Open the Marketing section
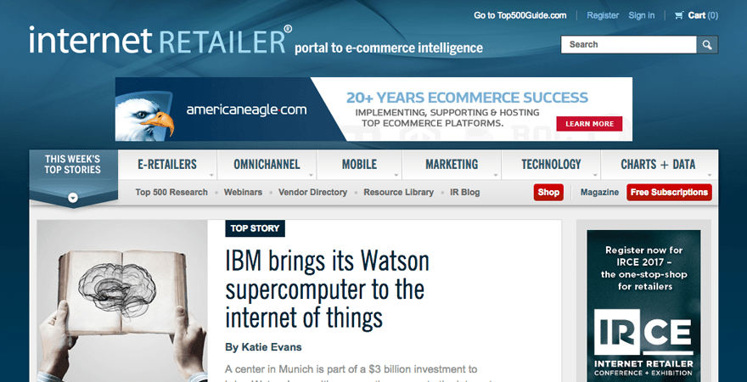The width and height of the screenshot is (747, 382). pos(452,165)
